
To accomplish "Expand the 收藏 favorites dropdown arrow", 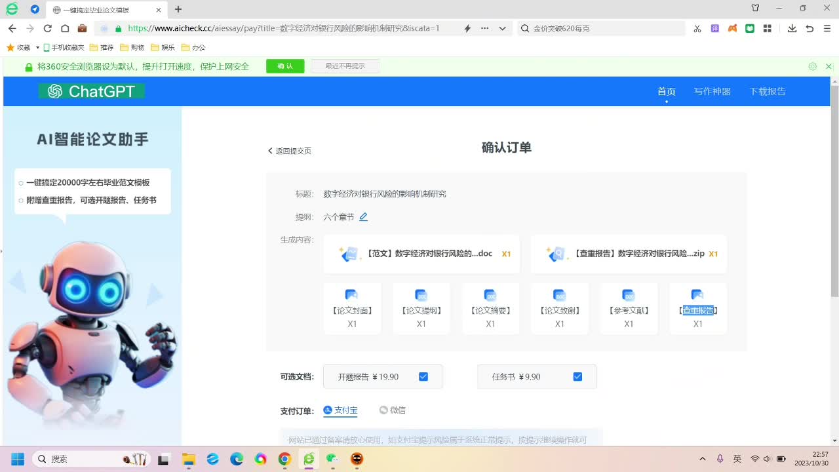I will tap(37, 48).
